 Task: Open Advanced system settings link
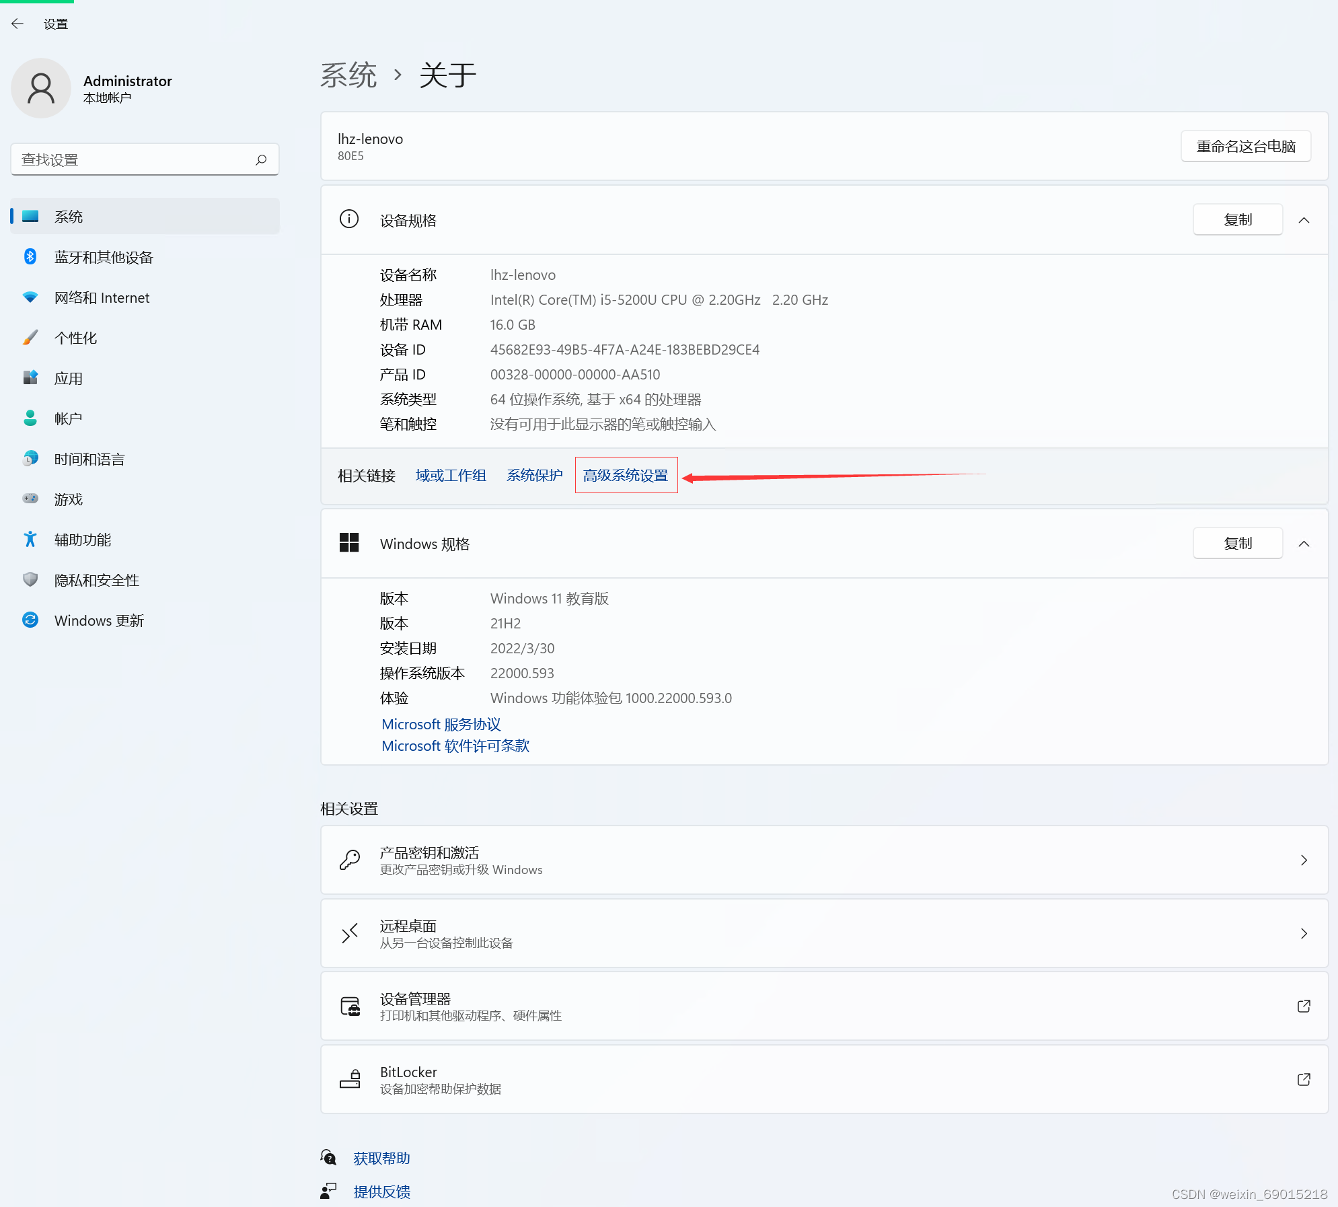626,476
